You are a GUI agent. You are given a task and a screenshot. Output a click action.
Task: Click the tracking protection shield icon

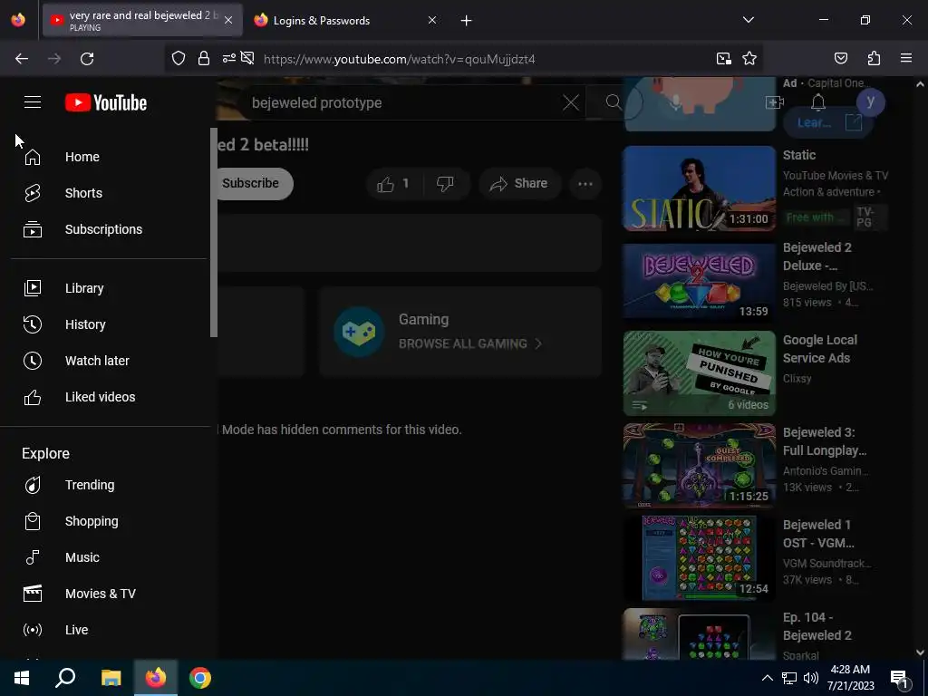[x=179, y=59]
